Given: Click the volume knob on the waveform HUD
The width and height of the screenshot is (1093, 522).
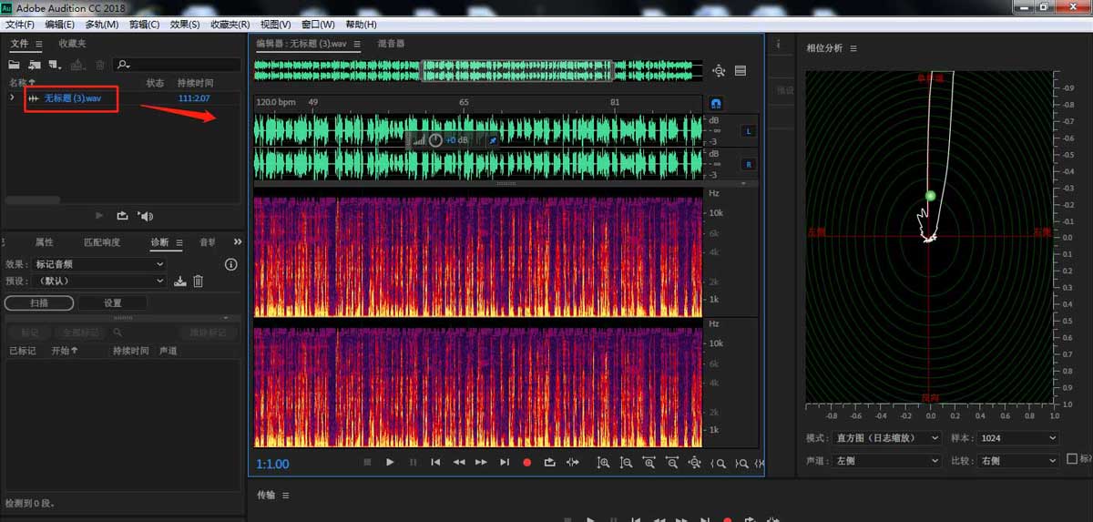Looking at the screenshot, I should (x=435, y=140).
